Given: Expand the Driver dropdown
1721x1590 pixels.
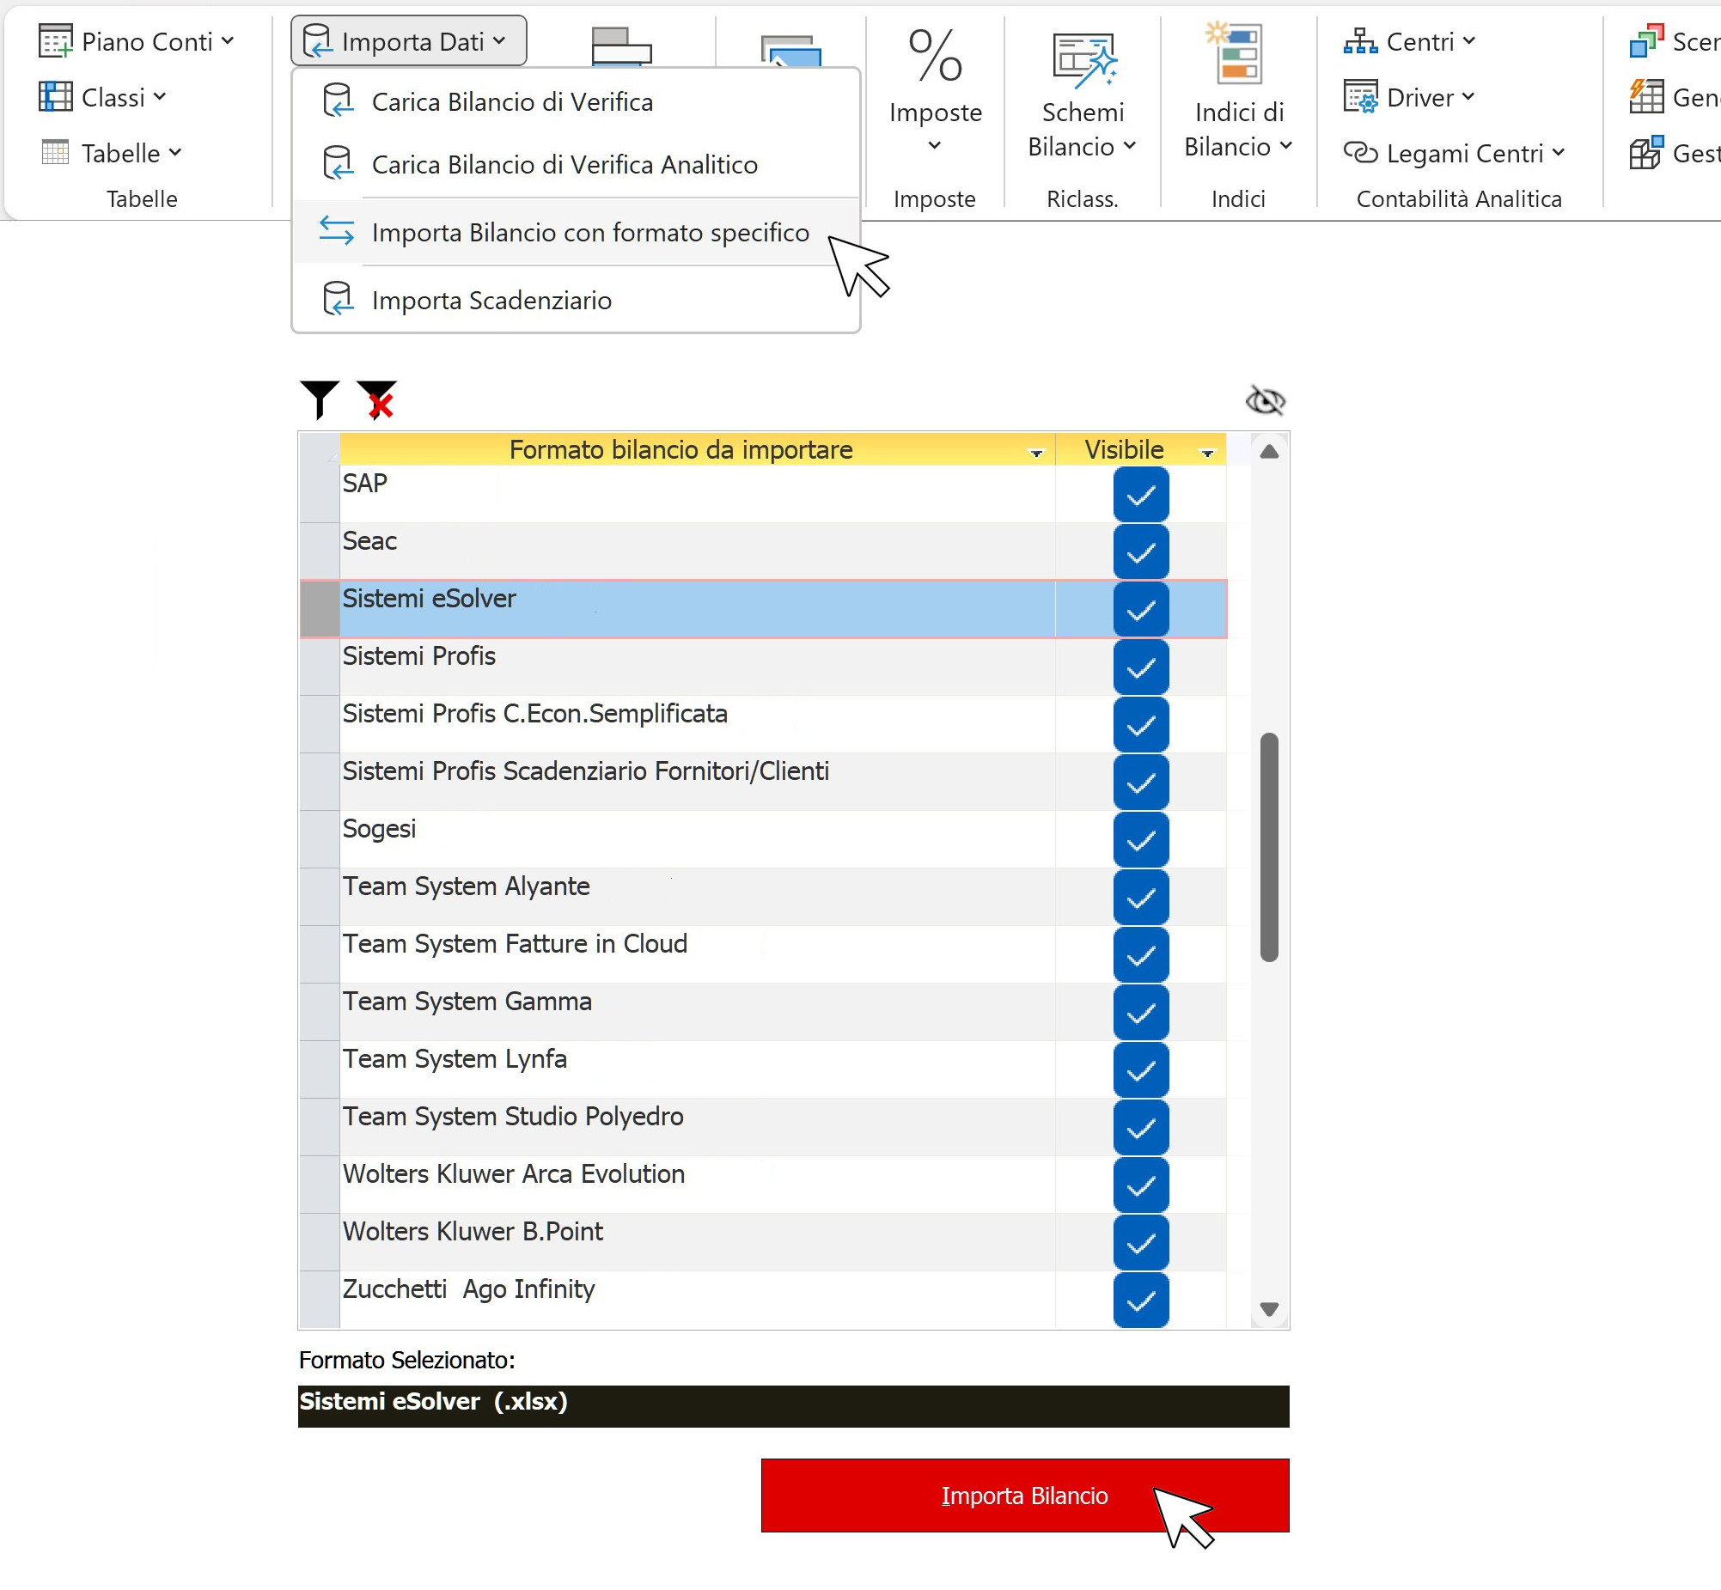Looking at the screenshot, I should [1468, 96].
